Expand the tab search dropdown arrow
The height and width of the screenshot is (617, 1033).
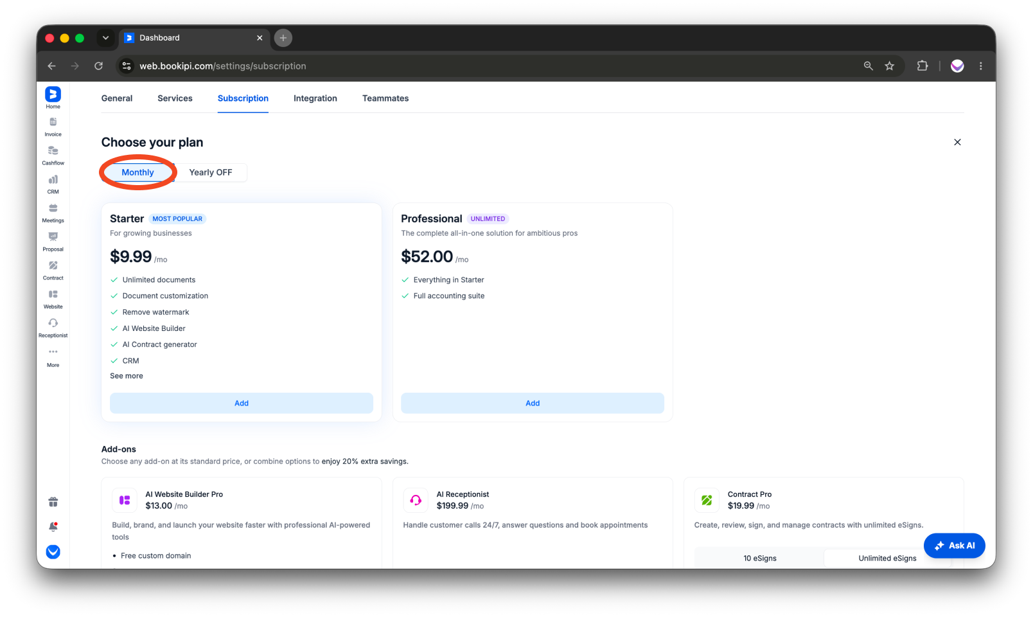click(105, 38)
